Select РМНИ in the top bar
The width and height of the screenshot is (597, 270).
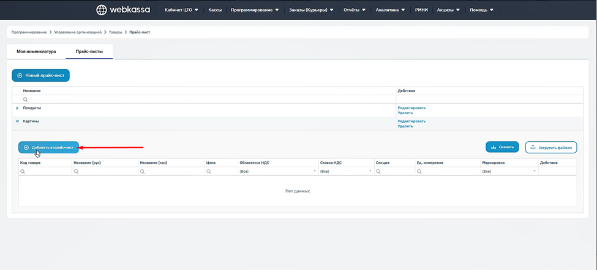click(x=421, y=10)
